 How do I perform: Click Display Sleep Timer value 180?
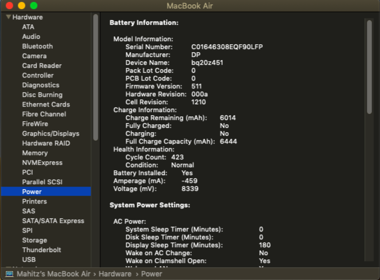point(265,245)
